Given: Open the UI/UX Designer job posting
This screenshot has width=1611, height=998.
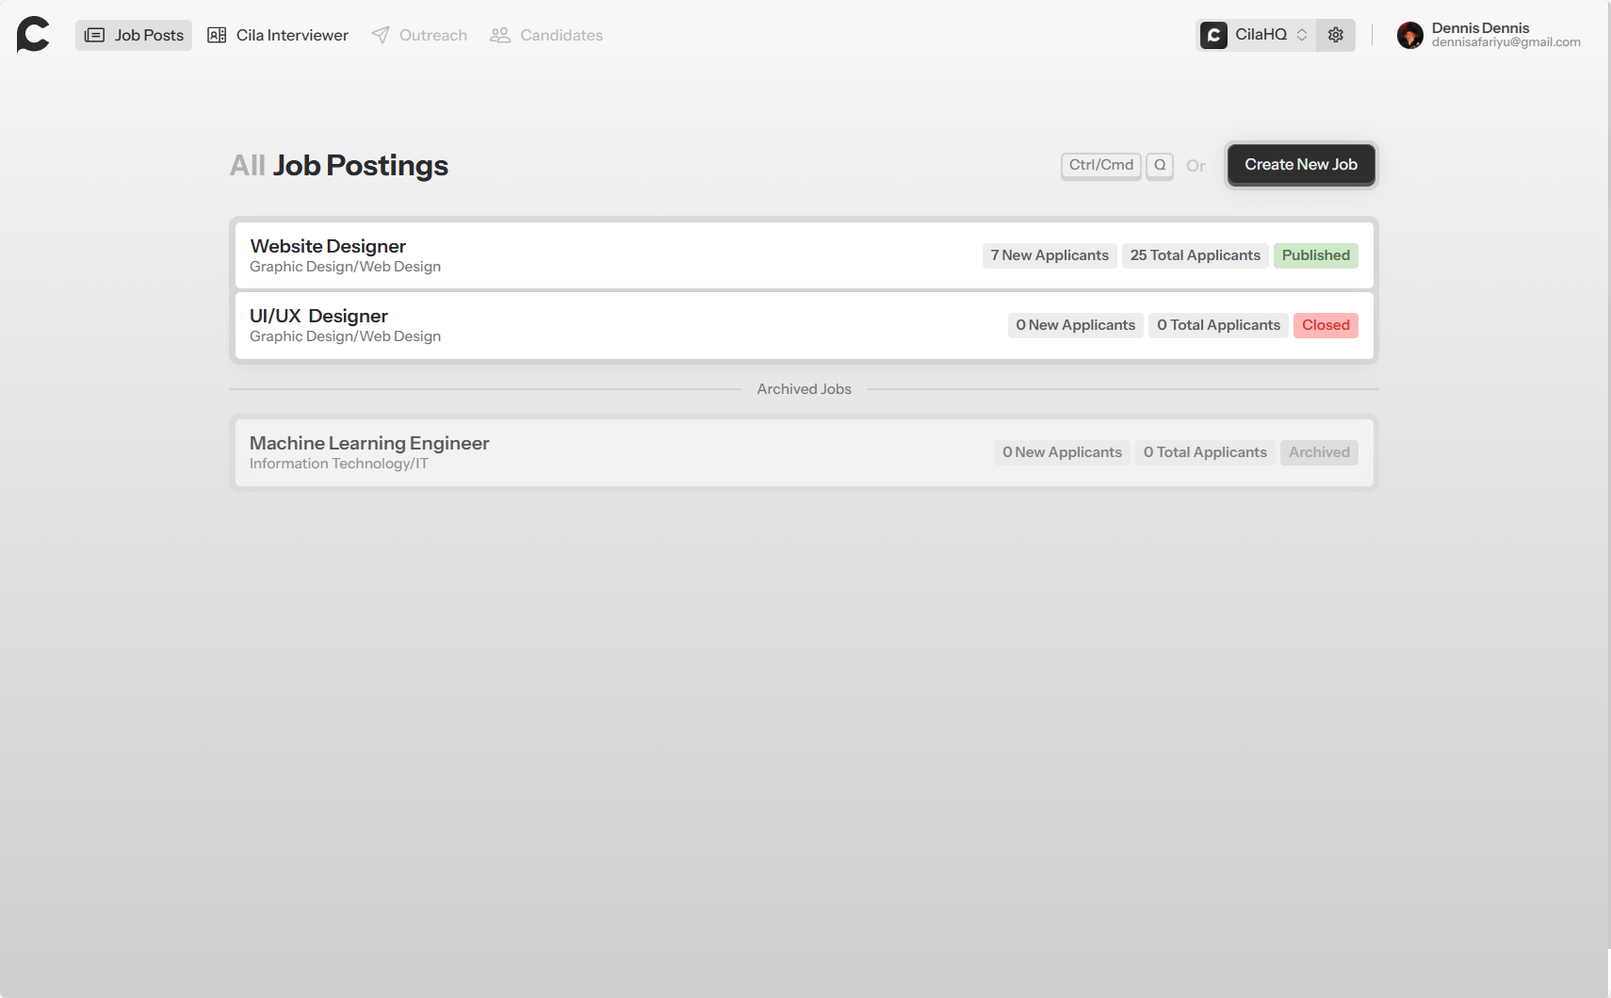Looking at the screenshot, I should pos(318,316).
